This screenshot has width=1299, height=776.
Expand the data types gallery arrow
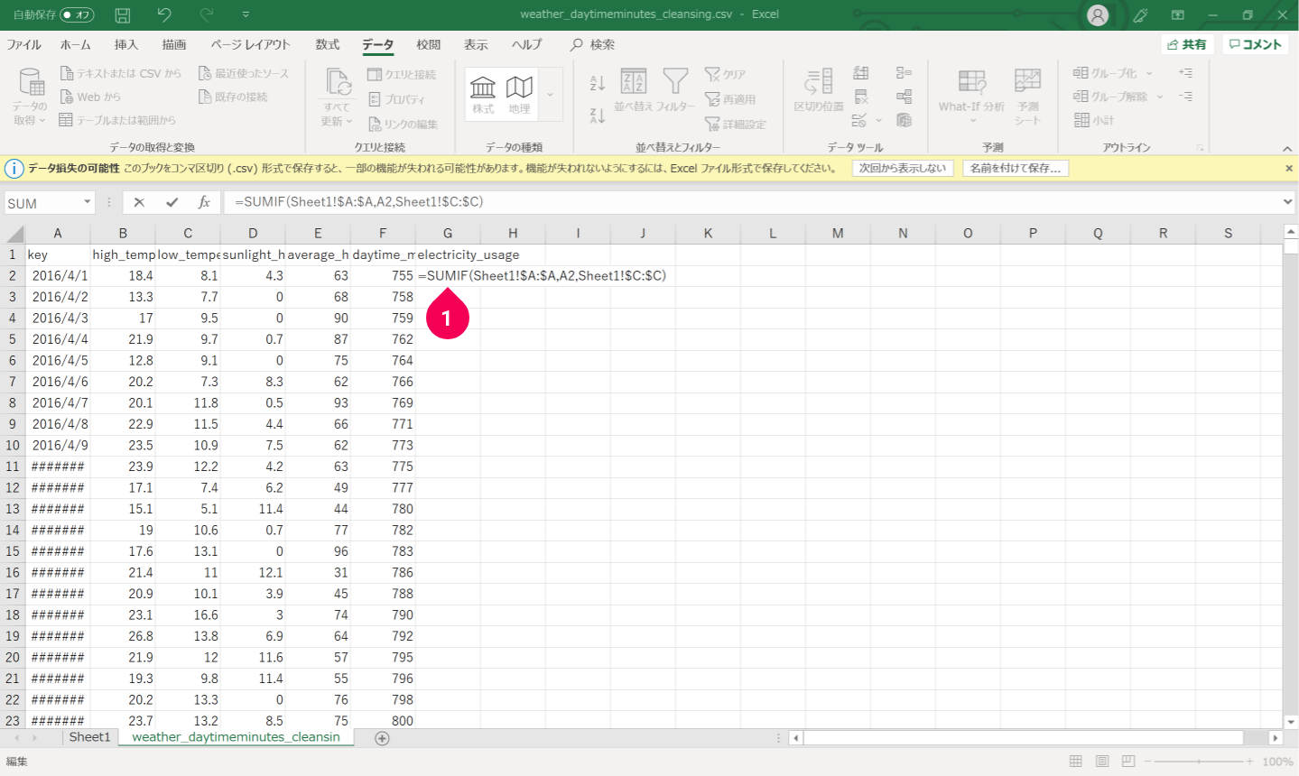tap(550, 94)
